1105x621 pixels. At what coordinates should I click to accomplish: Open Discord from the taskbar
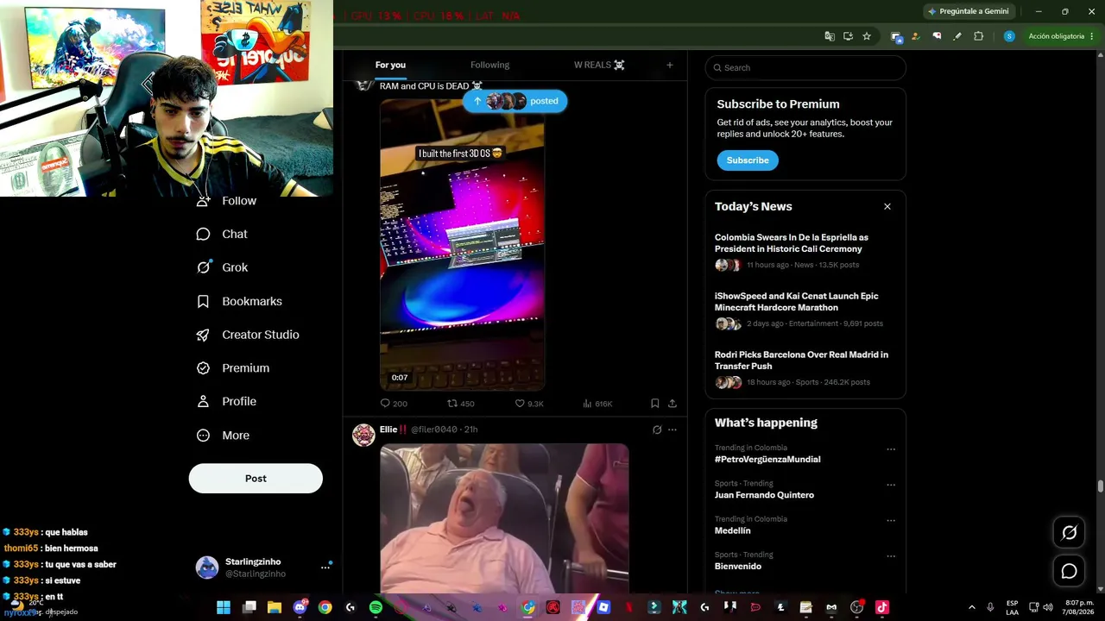point(300,607)
